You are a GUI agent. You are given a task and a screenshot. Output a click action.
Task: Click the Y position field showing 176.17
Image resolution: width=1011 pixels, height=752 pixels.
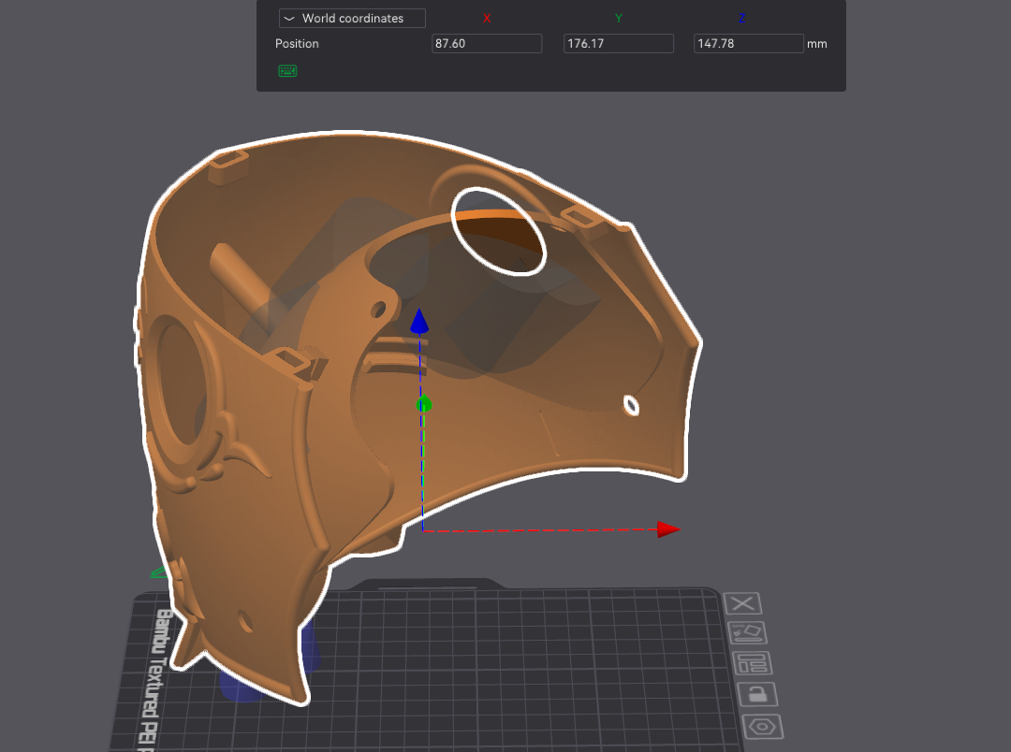(618, 44)
